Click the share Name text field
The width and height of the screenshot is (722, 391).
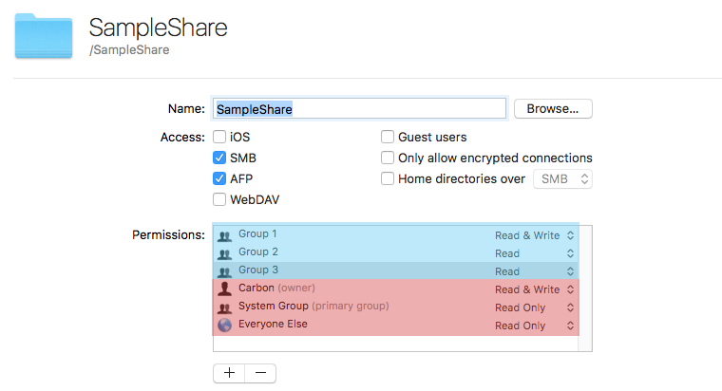click(359, 109)
